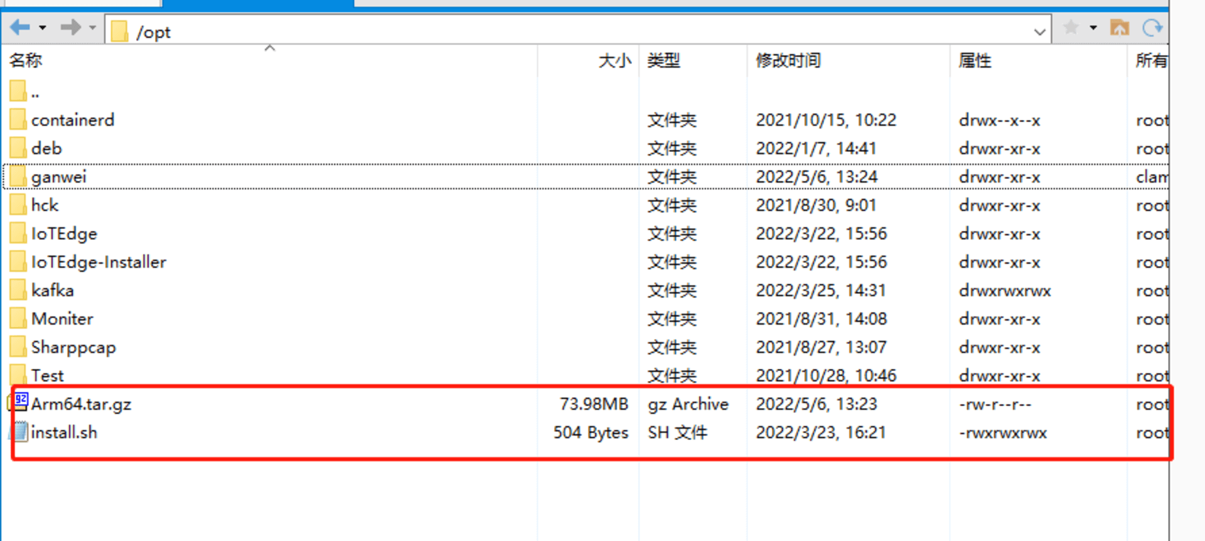This screenshot has height=541, width=1205.
Task: Click the deb folder icon
Action: (18, 148)
